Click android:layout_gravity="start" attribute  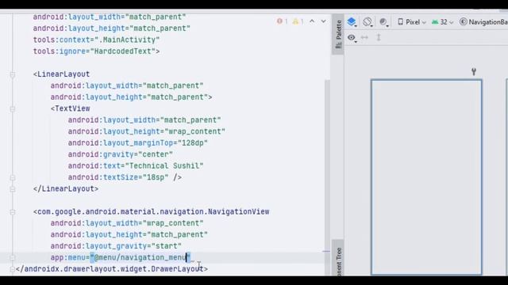point(116,246)
